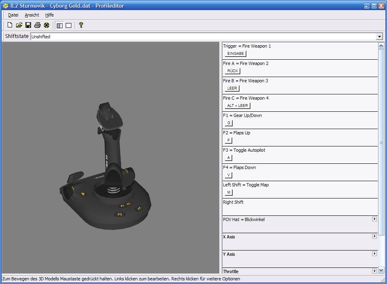
Task: Click the yellow crosshair toolbar icon
Action: pyautogui.click(x=46, y=25)
